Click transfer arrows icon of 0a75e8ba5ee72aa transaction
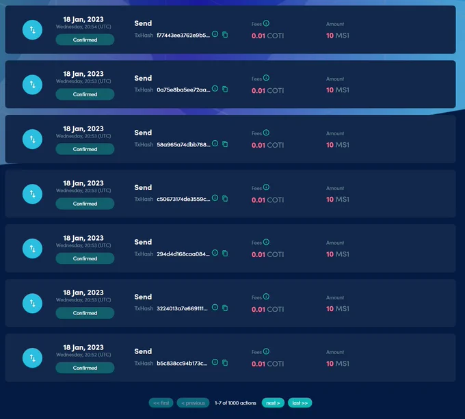This screenshot has width=465, height=419. tap(32, 85)
